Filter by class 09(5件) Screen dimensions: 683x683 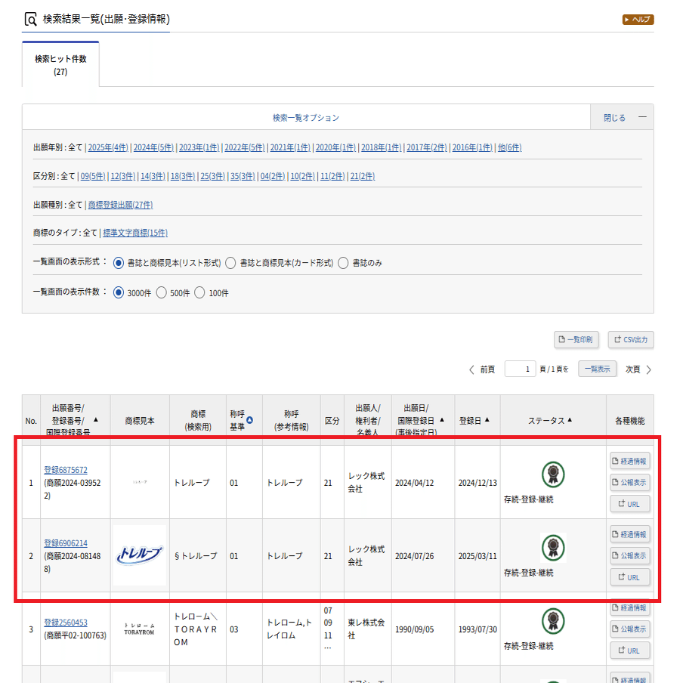pos(93,176)
